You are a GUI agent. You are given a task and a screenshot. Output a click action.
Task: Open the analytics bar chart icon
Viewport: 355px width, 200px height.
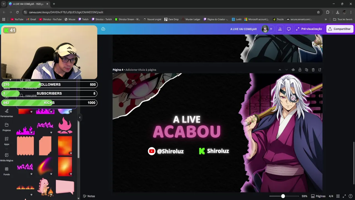coord(280,29)
